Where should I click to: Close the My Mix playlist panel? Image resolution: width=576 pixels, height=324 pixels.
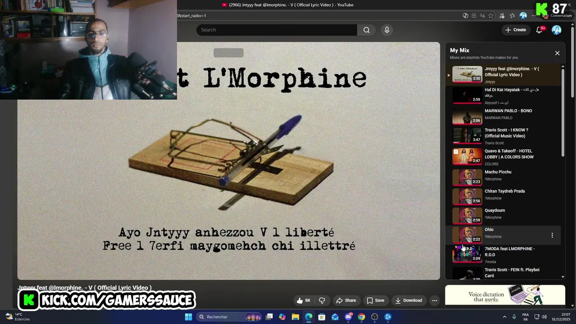tap(557, 53)
